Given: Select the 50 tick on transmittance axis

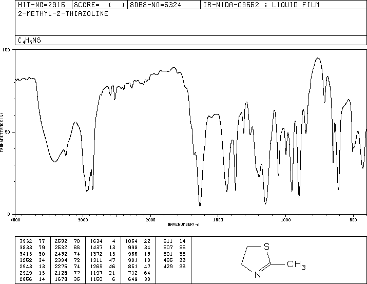Looking at the screenshot, I should (8, 132).
